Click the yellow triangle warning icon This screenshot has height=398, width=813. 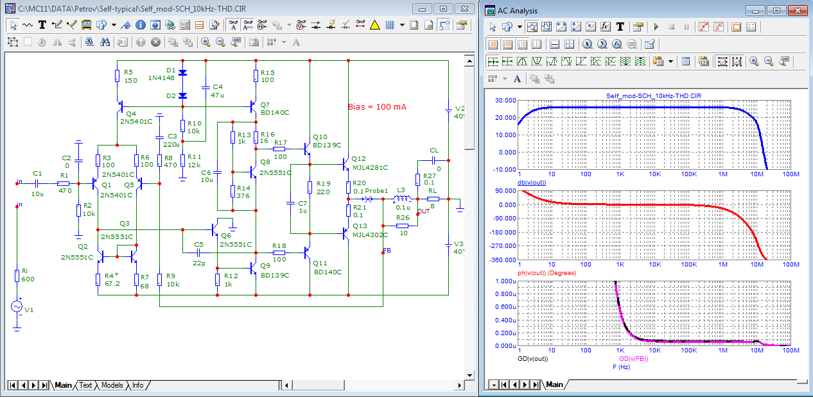pos(375,25)
